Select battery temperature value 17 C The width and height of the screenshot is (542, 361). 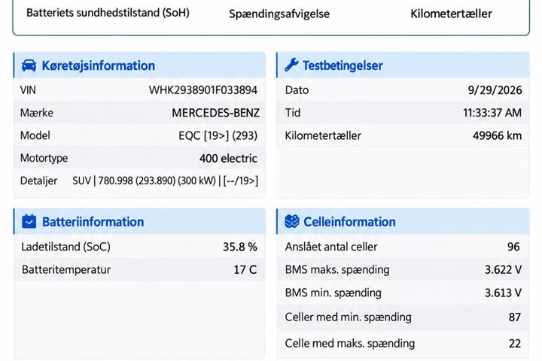pos(245,270)
